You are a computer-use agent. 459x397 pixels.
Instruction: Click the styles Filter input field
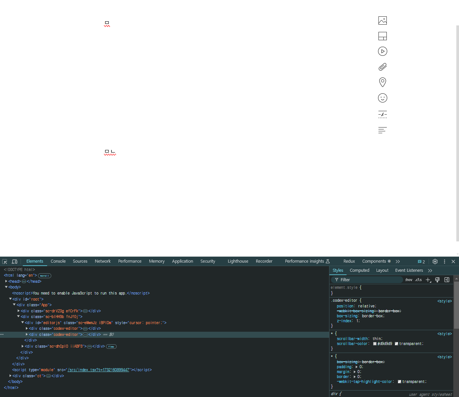pos(367,280)
